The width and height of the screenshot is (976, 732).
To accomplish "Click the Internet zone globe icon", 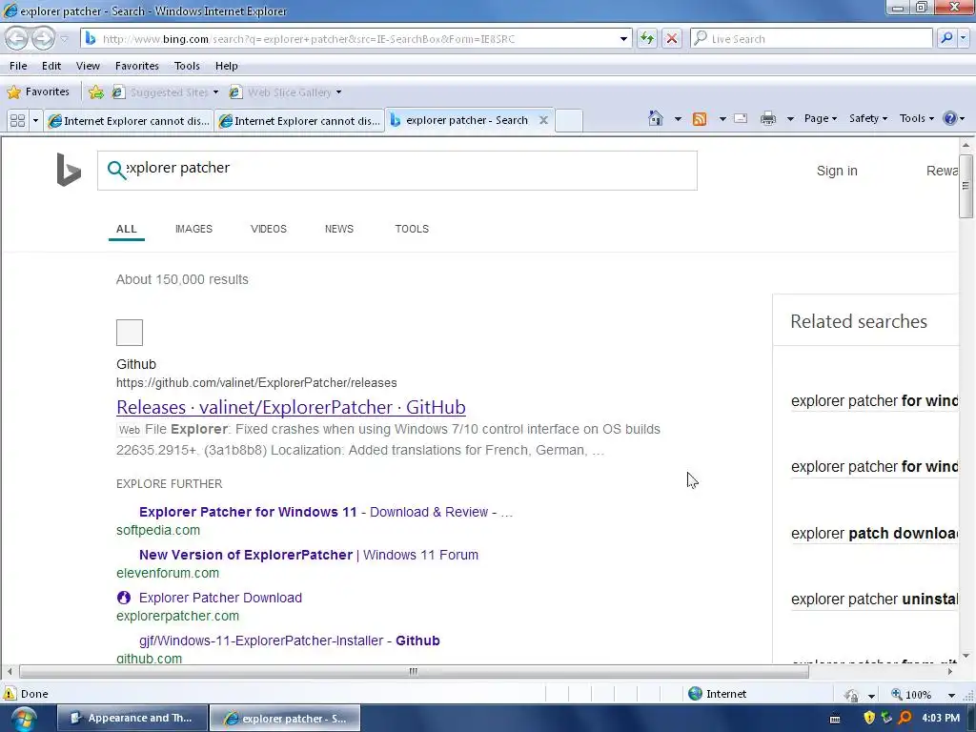I will 695,694.
